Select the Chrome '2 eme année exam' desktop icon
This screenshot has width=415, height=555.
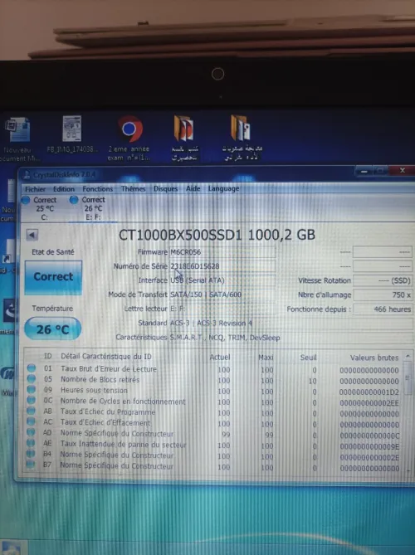point(129,139)
